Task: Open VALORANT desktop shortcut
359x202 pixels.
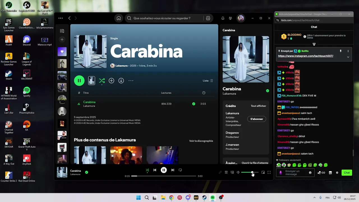Action: [27, 75]
